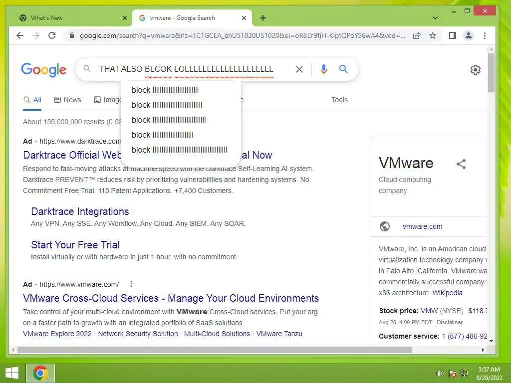
Task: Click the globe icon beside vmware.com
Action: point(385,226)
